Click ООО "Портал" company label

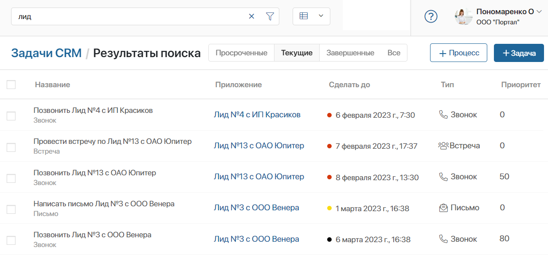tap(498, 22)
